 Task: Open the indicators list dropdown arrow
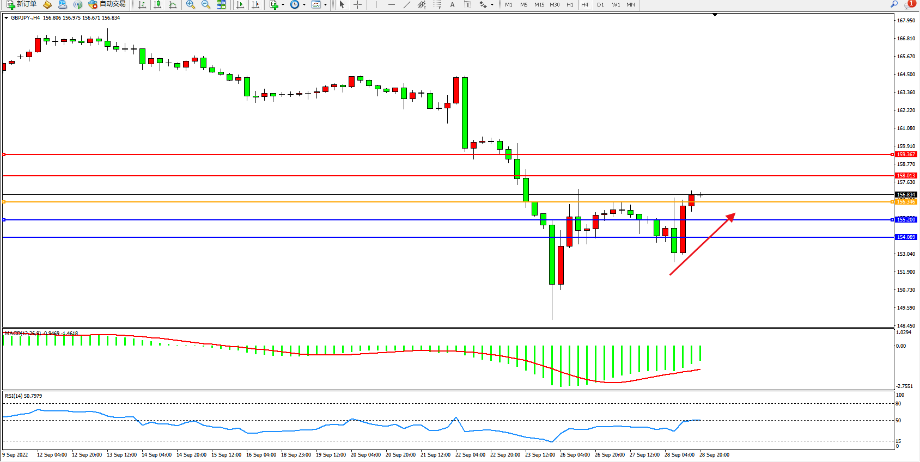click(x=283, y=4)
